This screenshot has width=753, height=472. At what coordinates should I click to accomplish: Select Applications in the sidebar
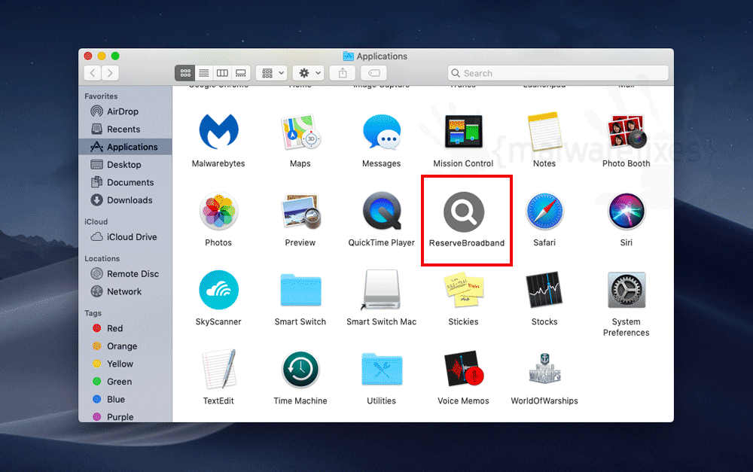tap(125, 147)
